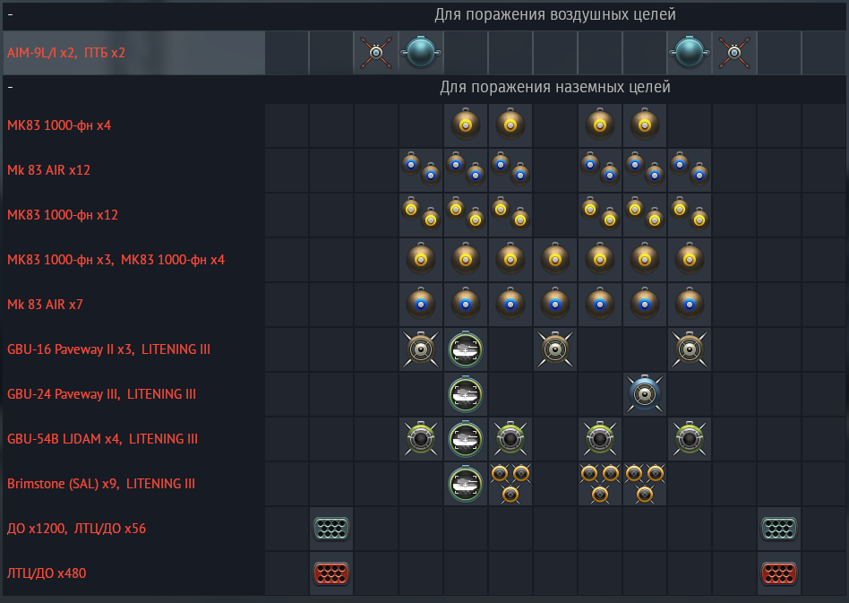Viewport: 849px width, 603px height.
Task: Click the leftmost AIM-9L missile icon
Action: point(376,54)
